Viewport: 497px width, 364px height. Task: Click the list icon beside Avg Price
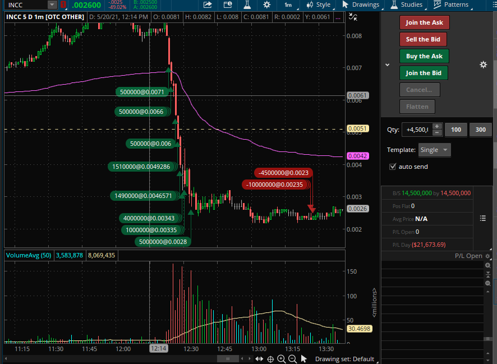483,218
